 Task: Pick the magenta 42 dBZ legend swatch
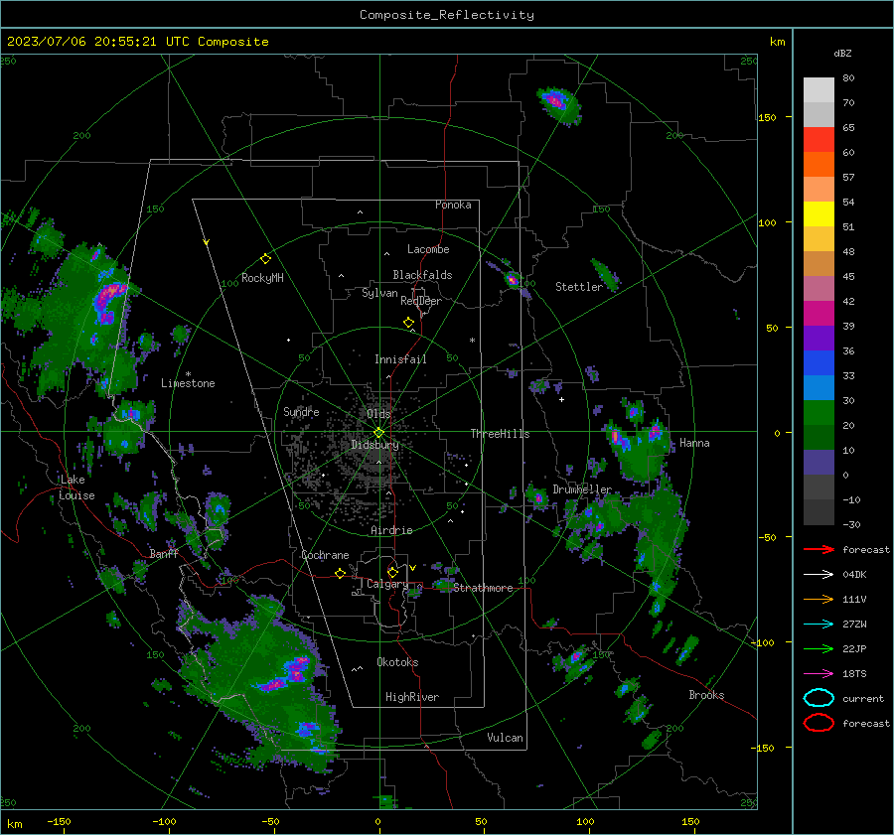pos(819,313)
